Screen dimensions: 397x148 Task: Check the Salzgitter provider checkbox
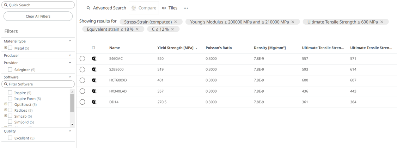click(10, 70)
